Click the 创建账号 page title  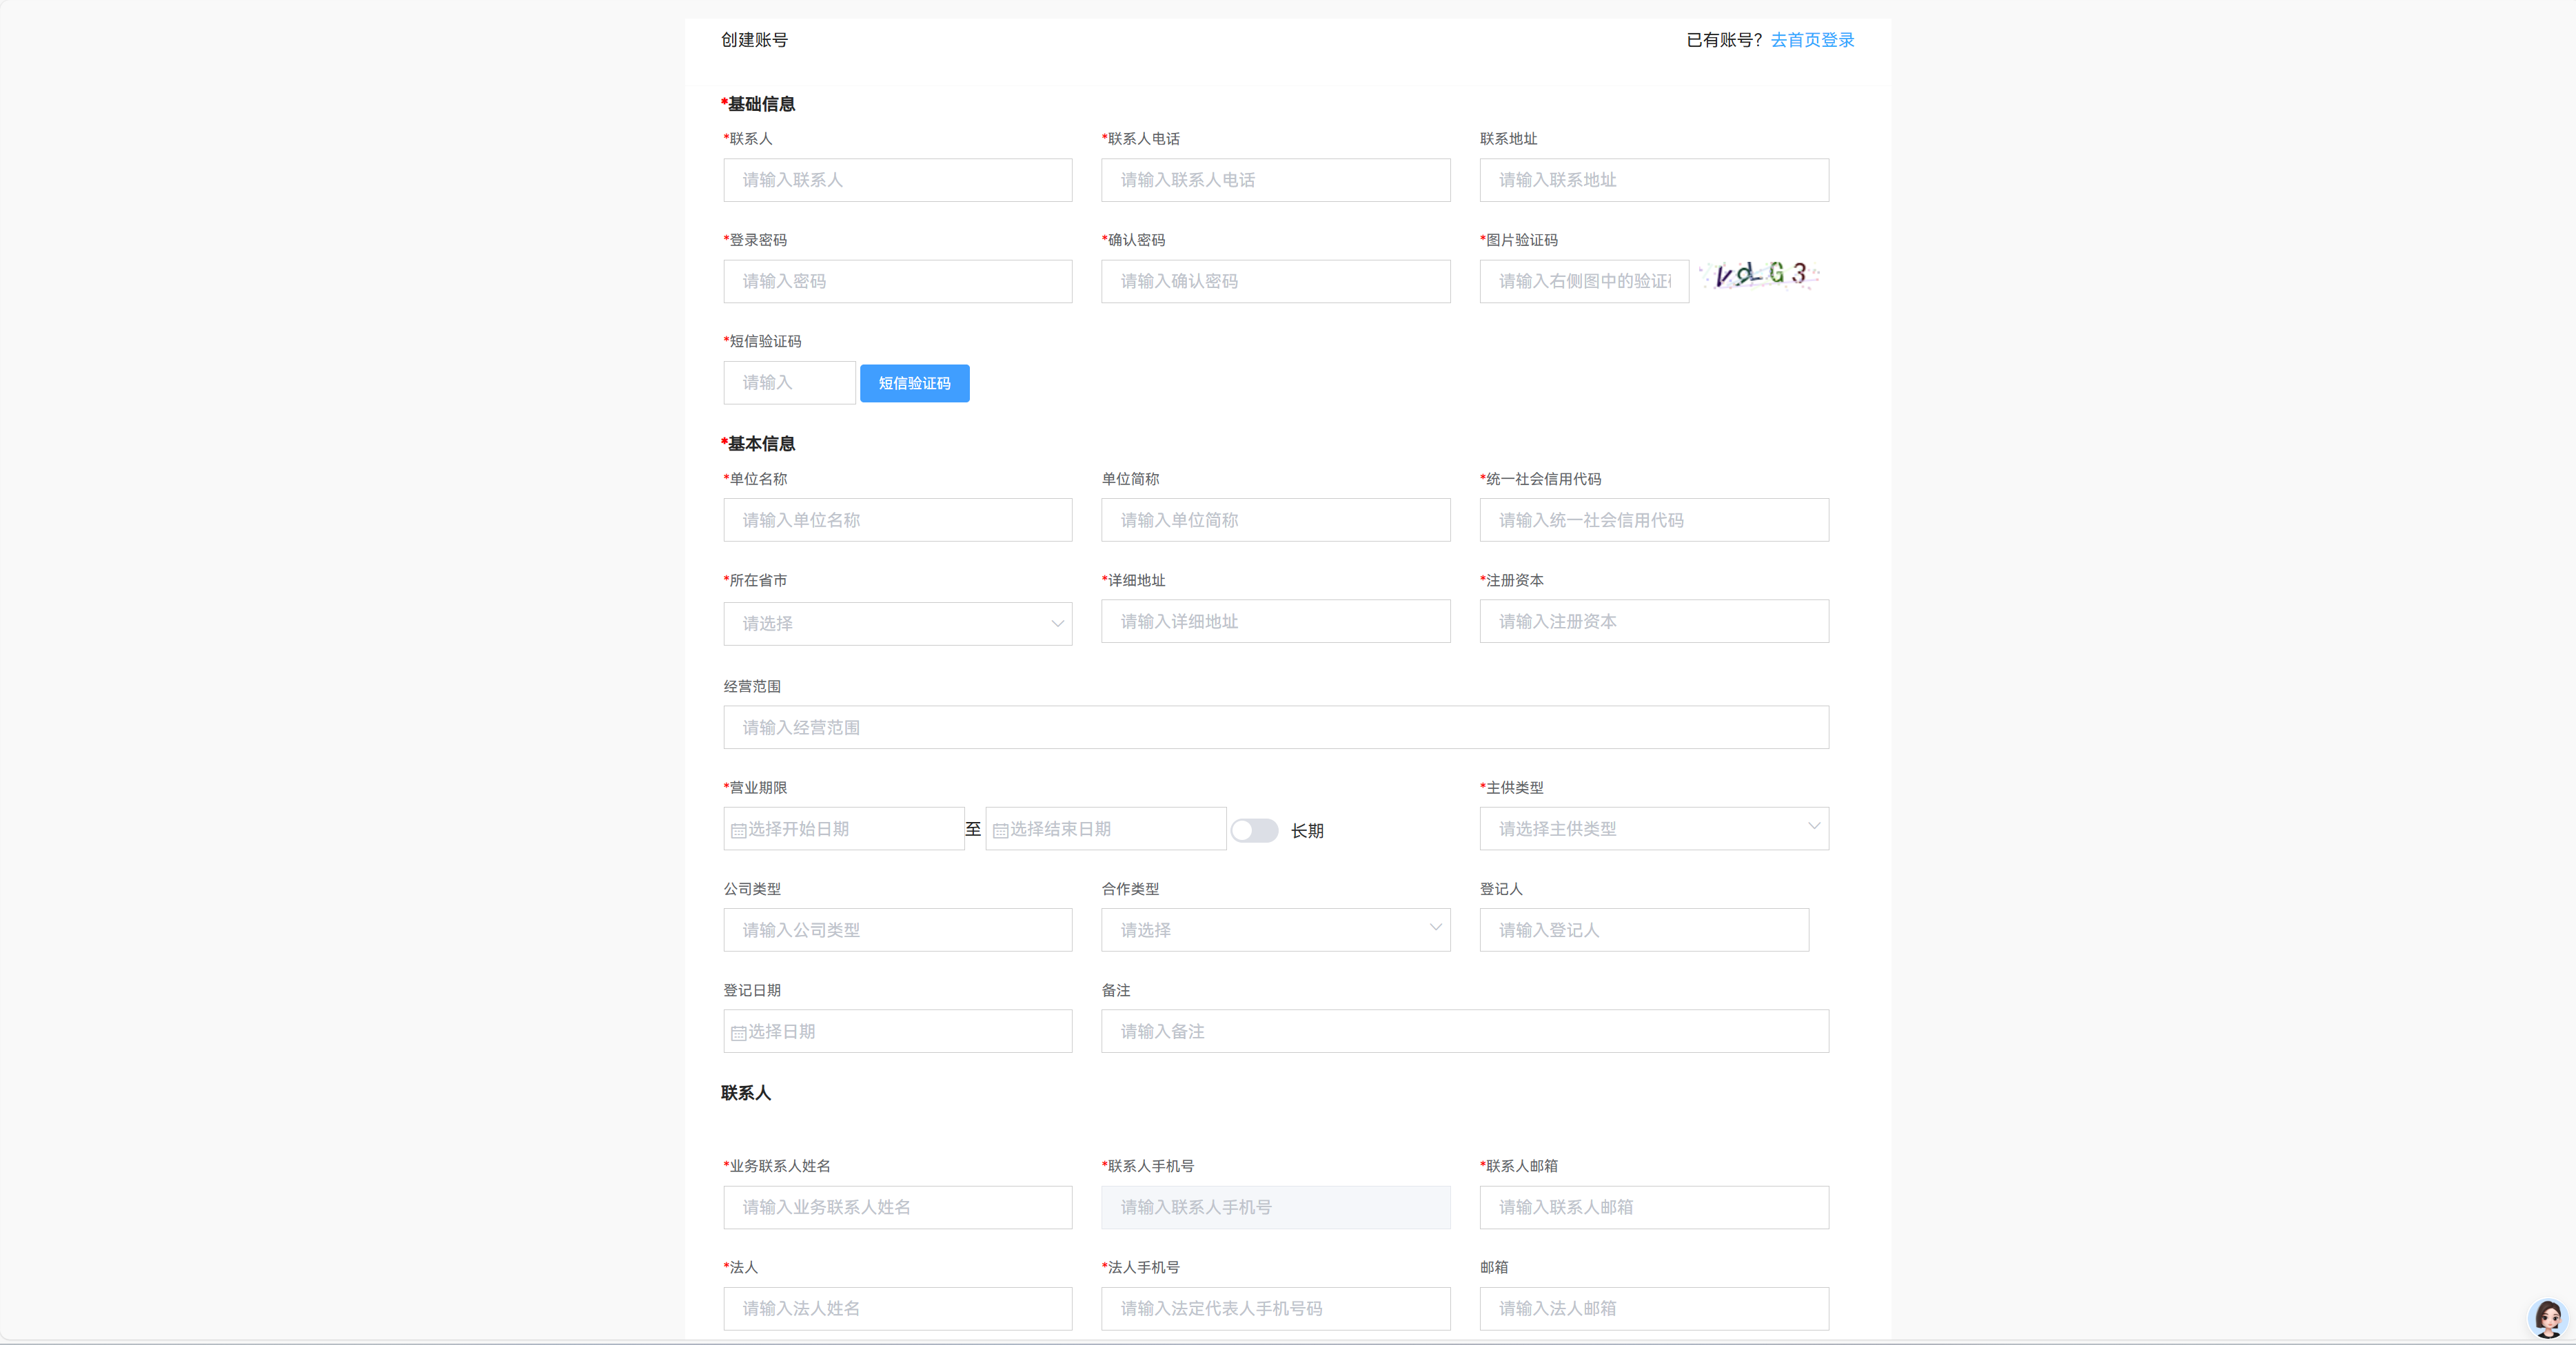point(754,40)
